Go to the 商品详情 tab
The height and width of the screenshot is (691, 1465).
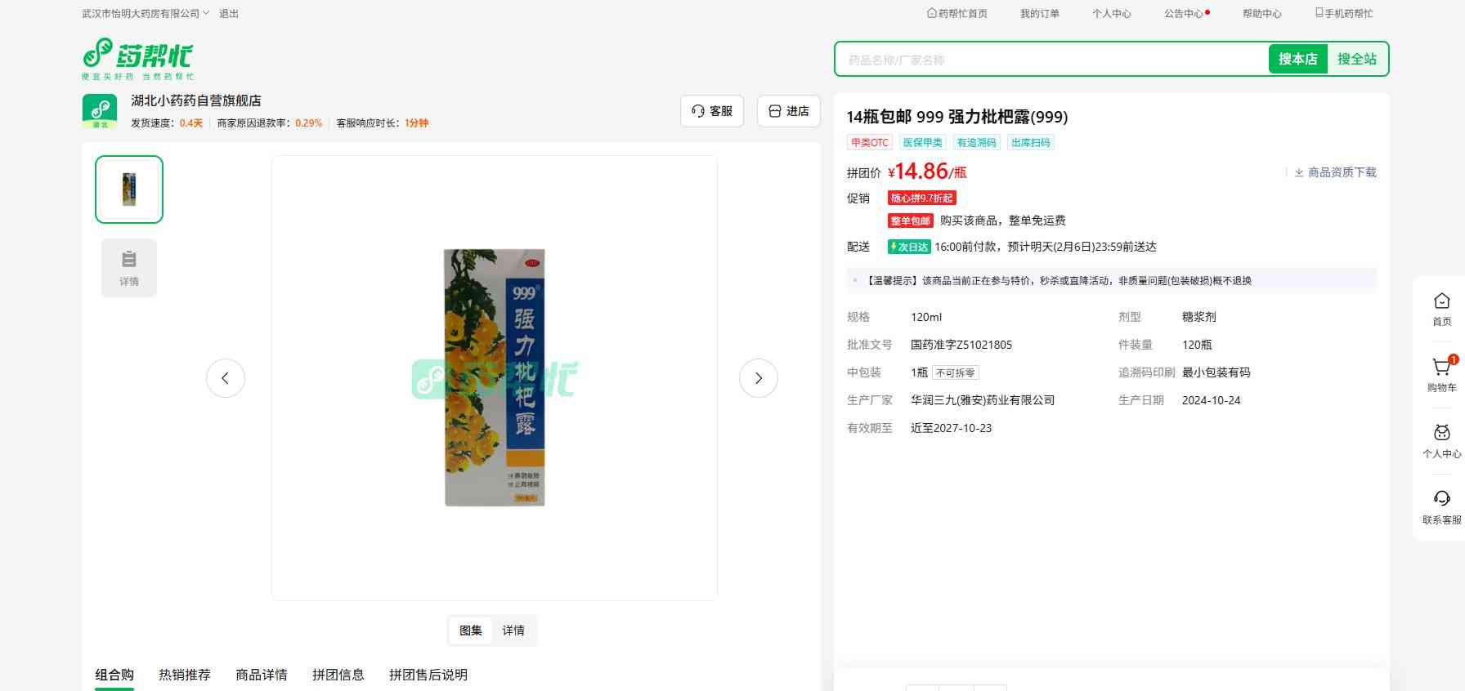(262, 675)
